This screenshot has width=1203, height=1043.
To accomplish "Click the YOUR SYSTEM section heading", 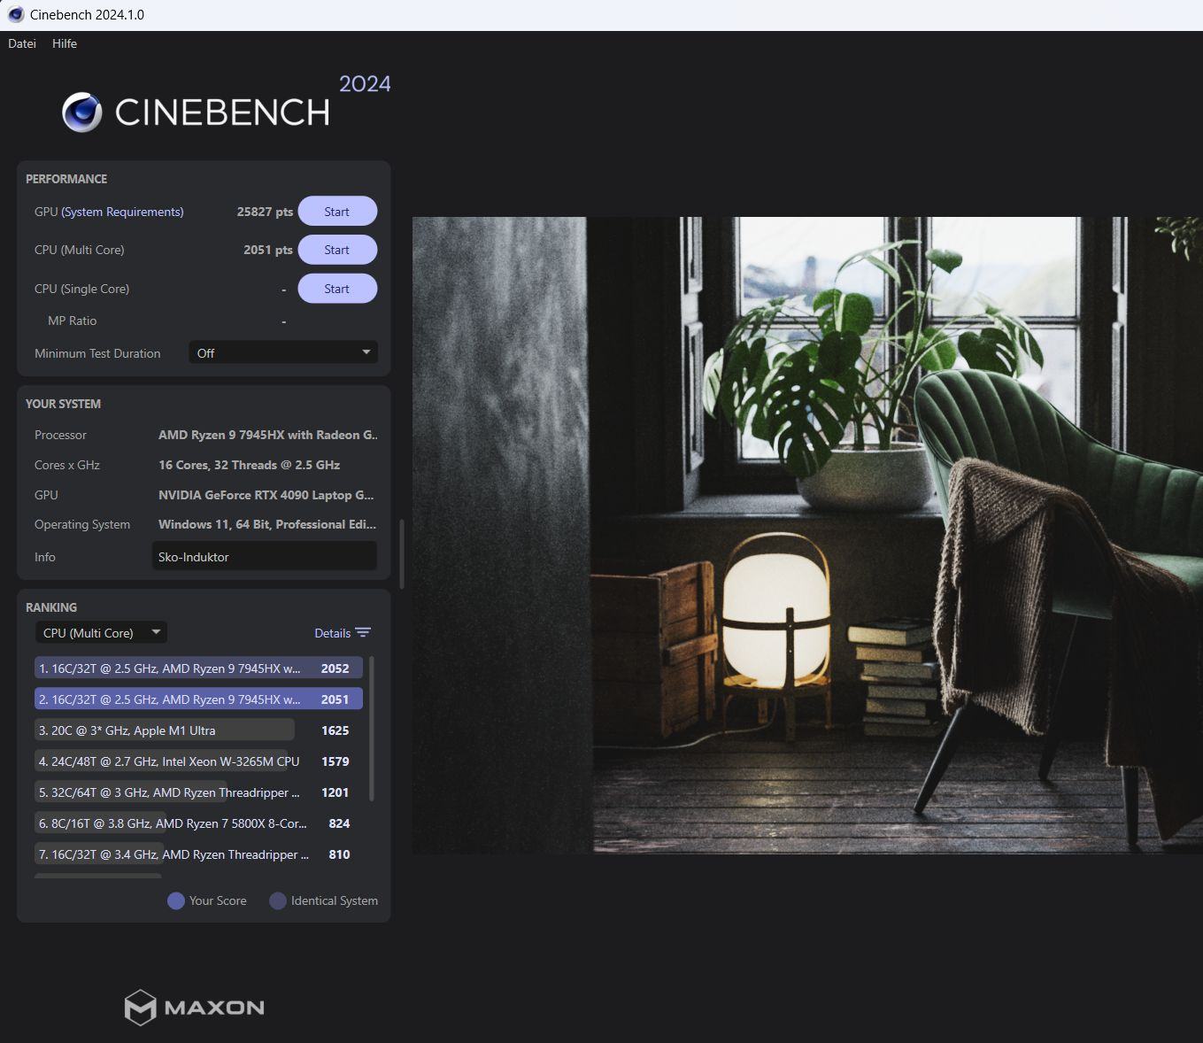I will (63, 404).
